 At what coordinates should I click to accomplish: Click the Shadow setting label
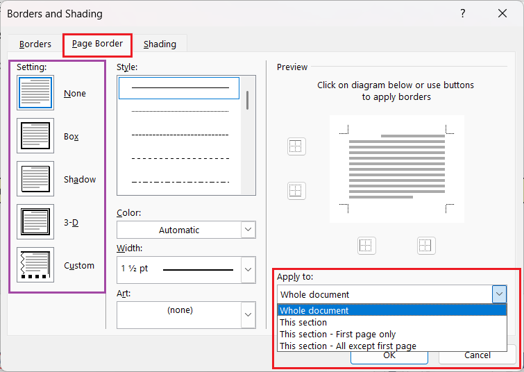[80, 180]
